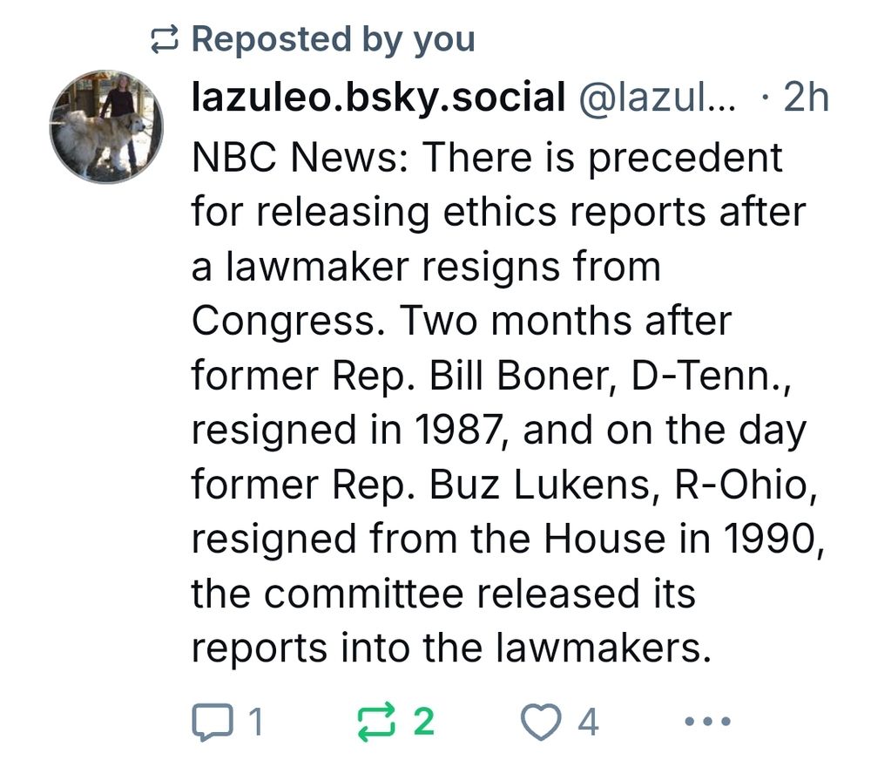Click the green repost count 2
Image resolution: width=871 pixels, height=767 pixels.
424,722
